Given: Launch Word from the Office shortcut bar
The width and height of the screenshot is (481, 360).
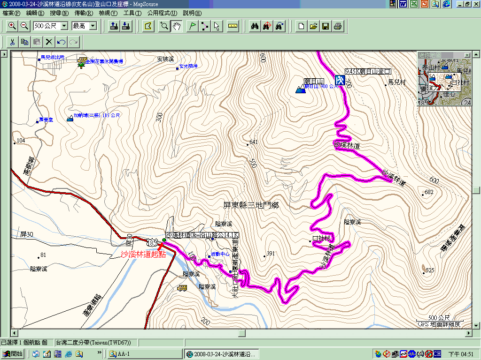Looking at the screenshot, I should pyautogui.click(x=403, y=4).
